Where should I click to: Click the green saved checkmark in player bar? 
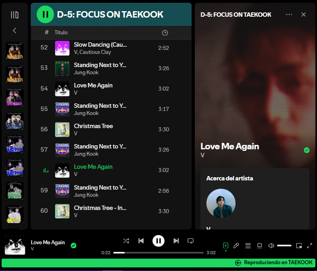click(x=73, y=245)
